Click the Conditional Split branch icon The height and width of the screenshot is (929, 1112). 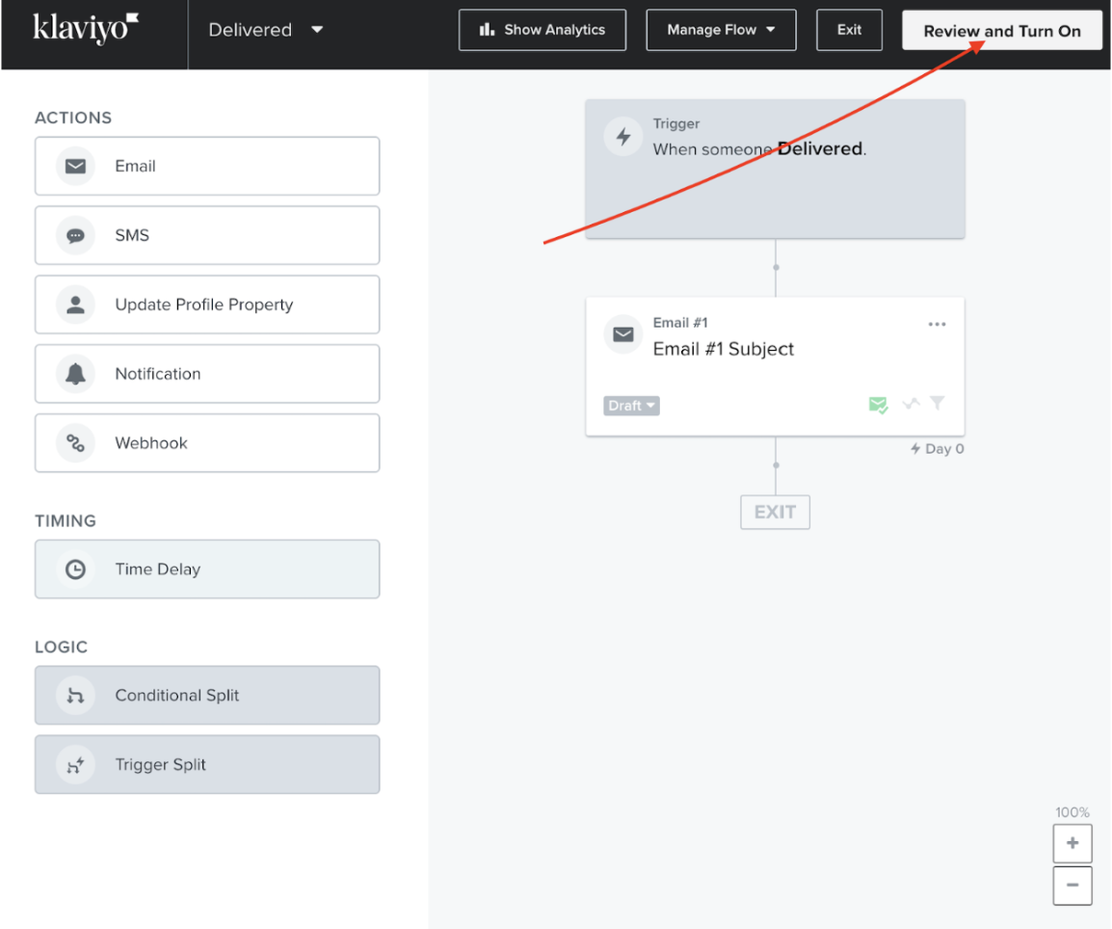tap(75, 696)
